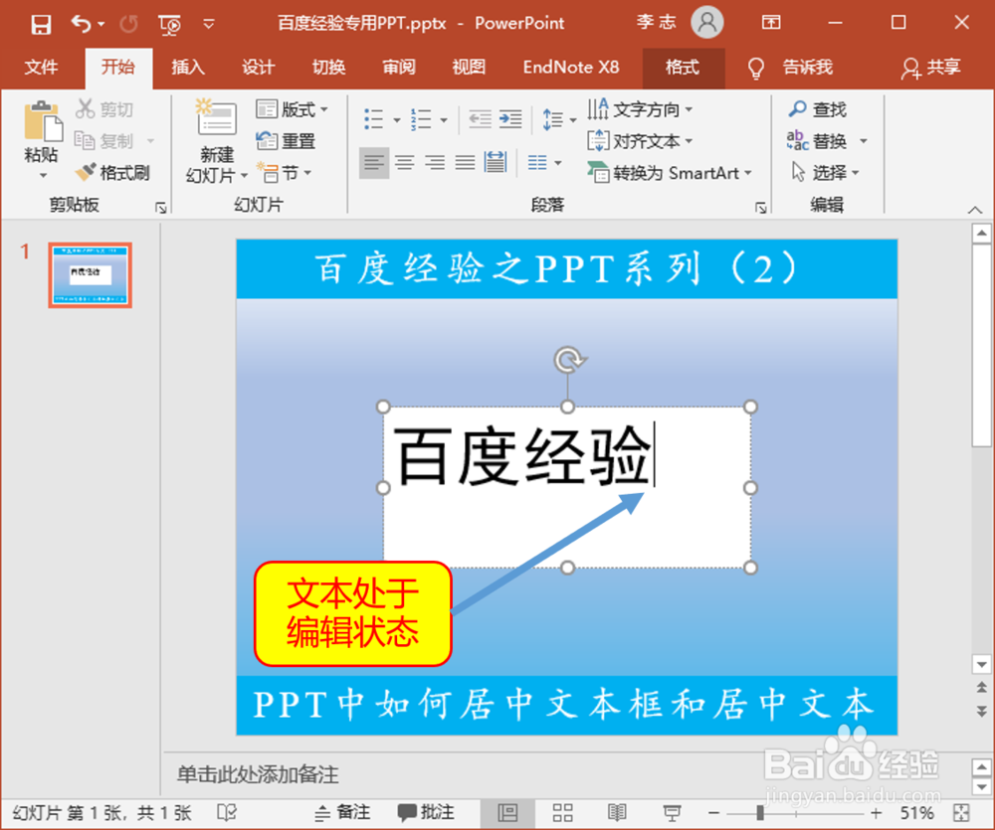Open the 文件 menu

tap(41, 67)
